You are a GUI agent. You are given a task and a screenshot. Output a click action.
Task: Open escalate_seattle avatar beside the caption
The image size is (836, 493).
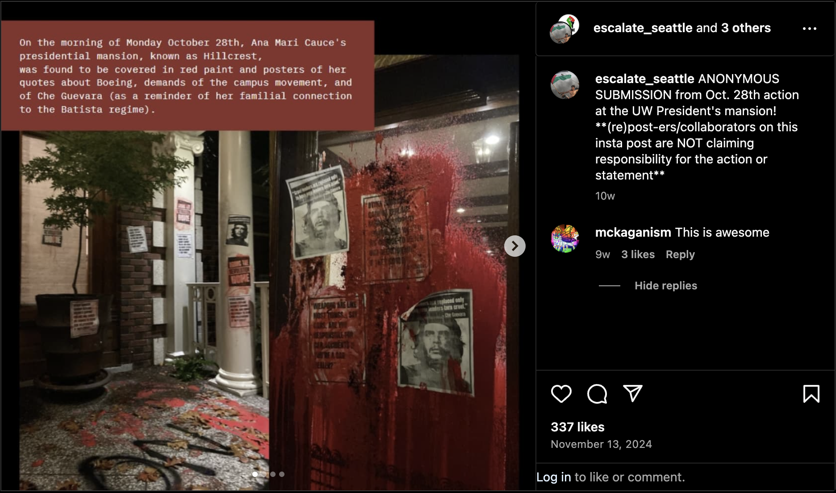coord(564,85)
